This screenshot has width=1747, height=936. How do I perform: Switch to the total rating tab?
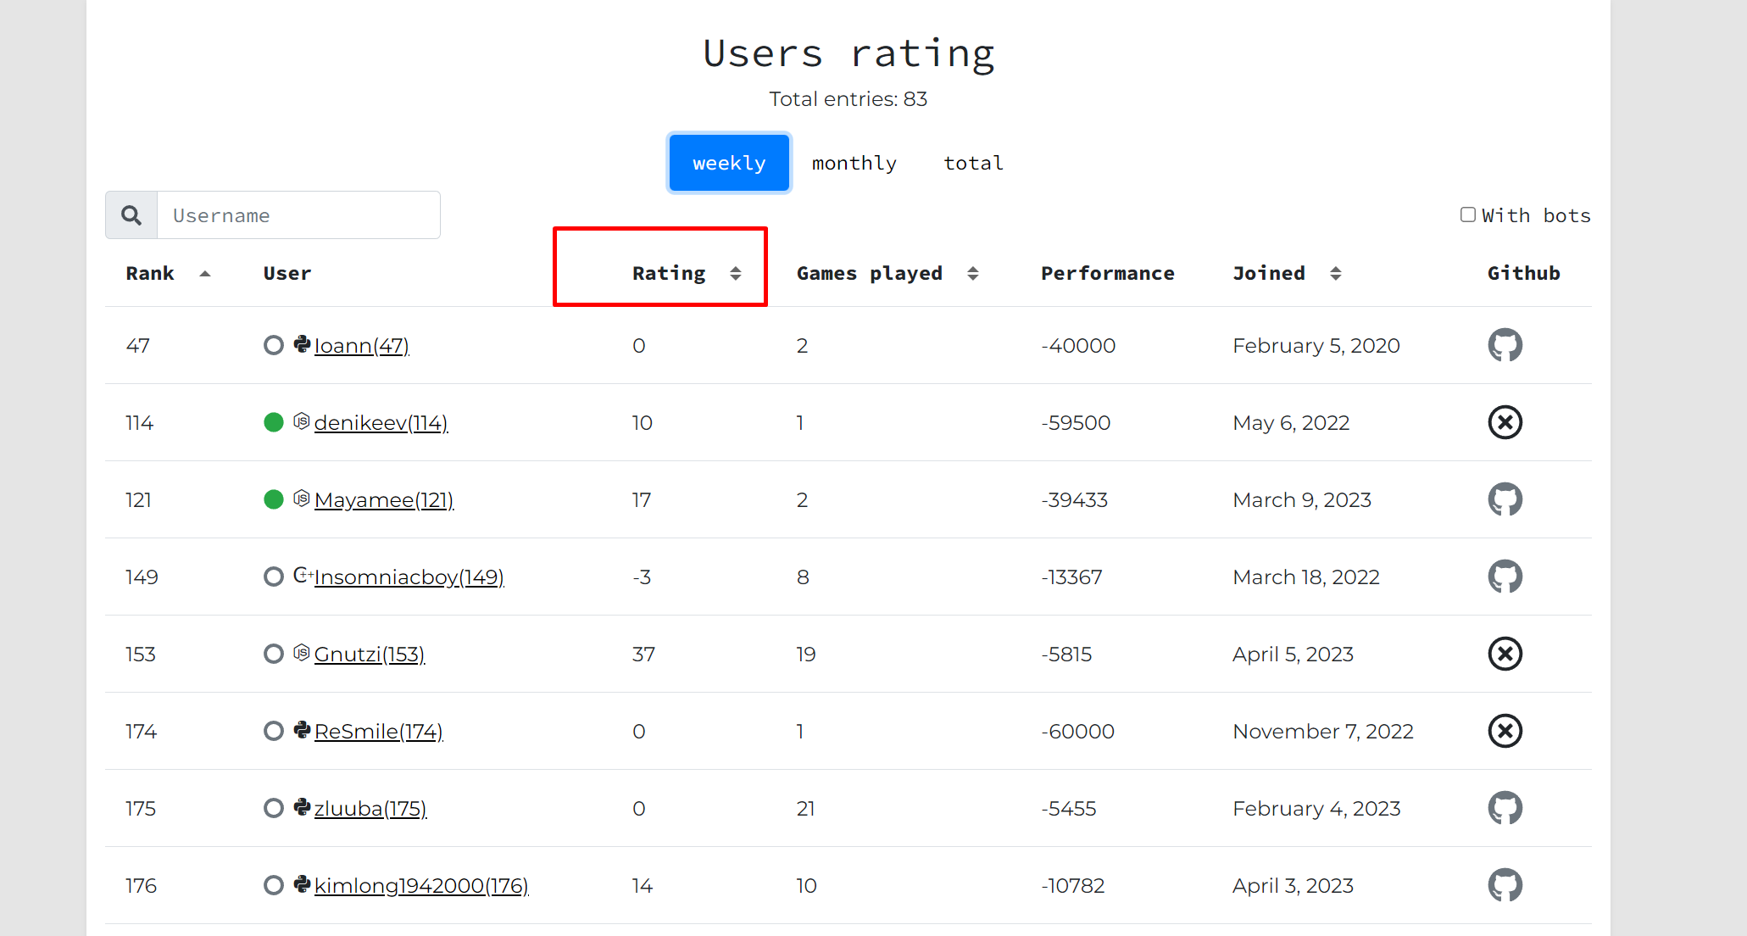pos(973,163)
